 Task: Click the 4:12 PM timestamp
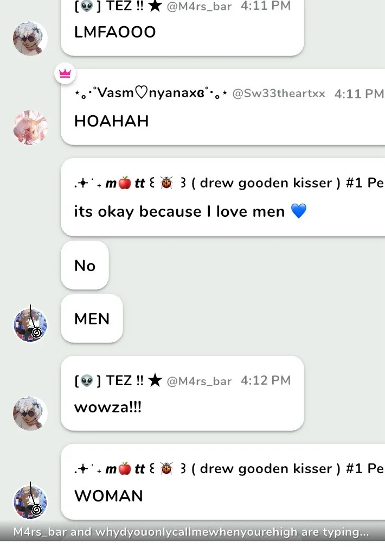(x=266, y=380)
